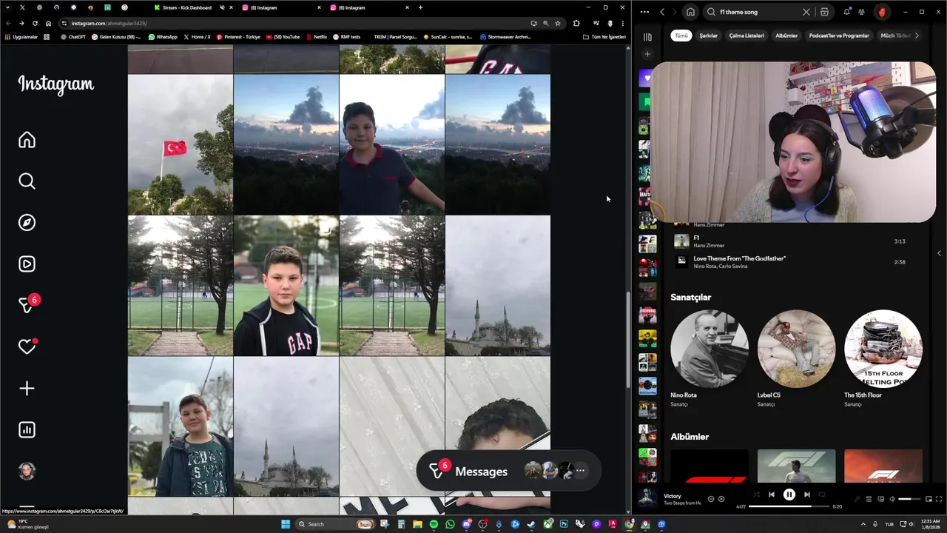Open Instagram Explore compass icon

27,223
